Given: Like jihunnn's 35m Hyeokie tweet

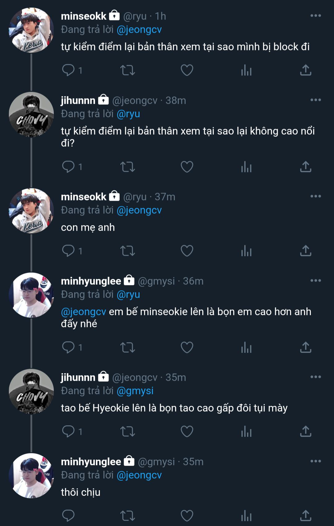Looking at the screenshot, I should (187, 431).
